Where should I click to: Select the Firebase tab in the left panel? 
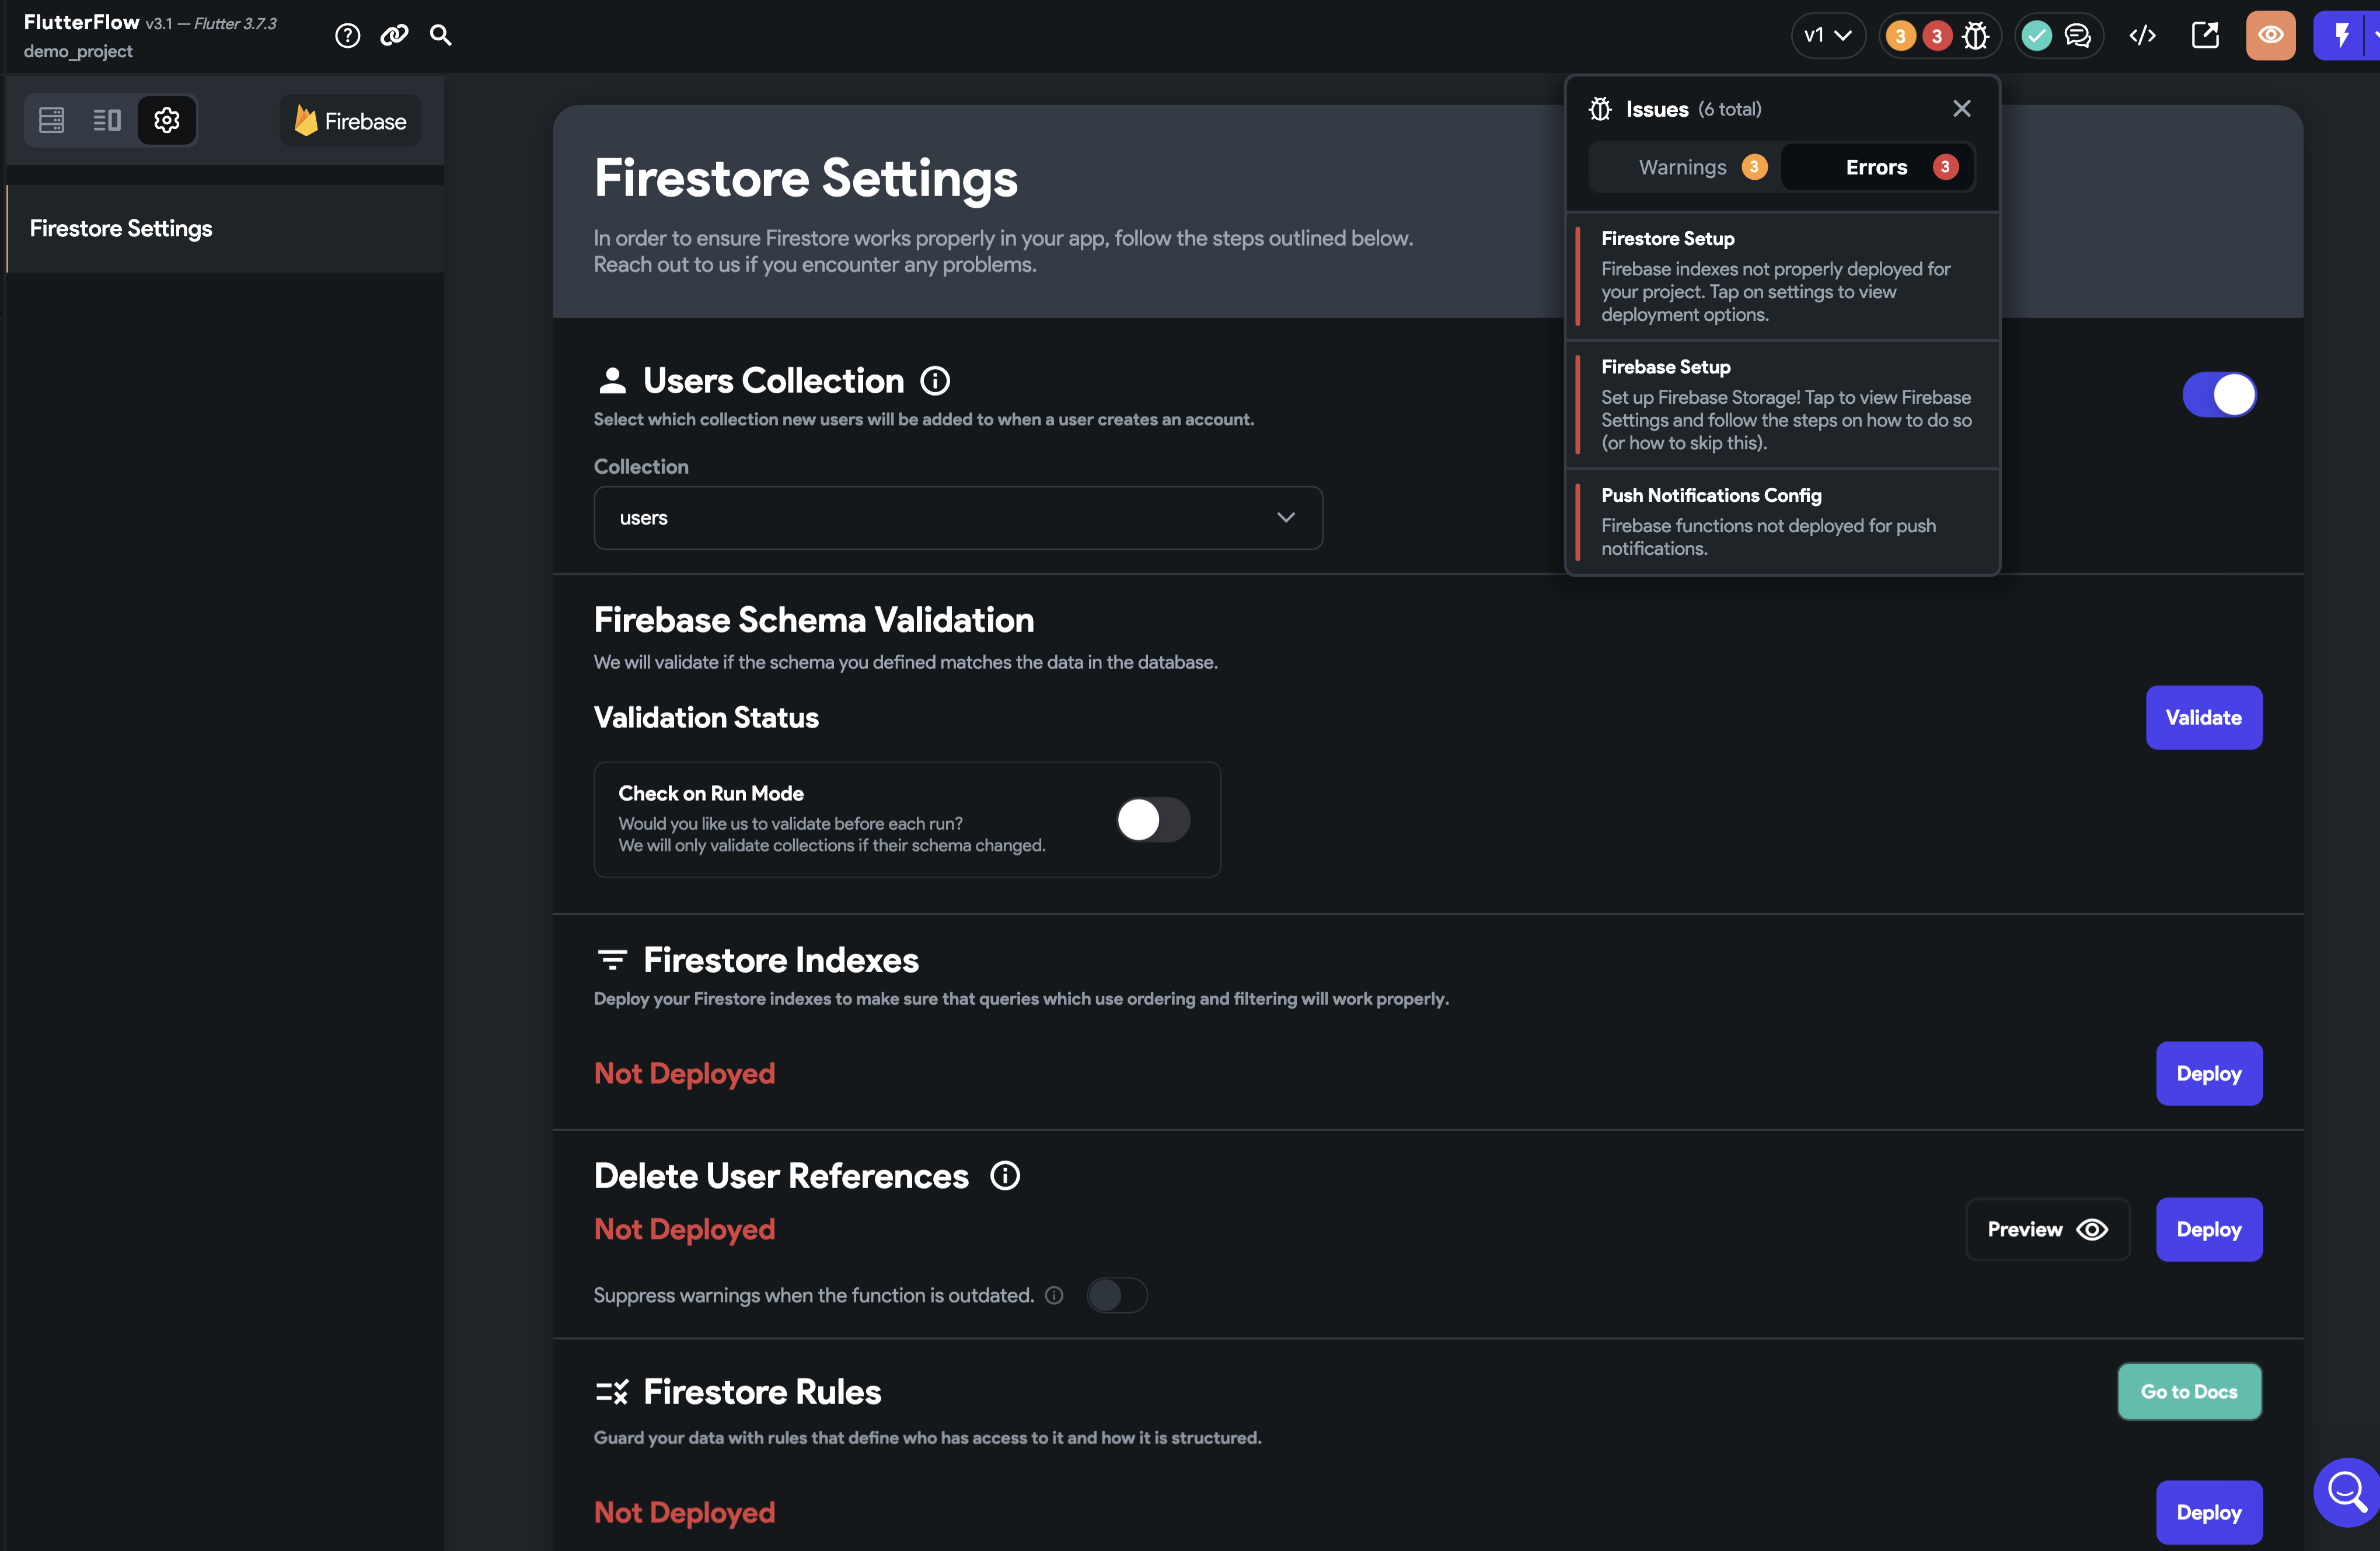click(x=349, y=120)
